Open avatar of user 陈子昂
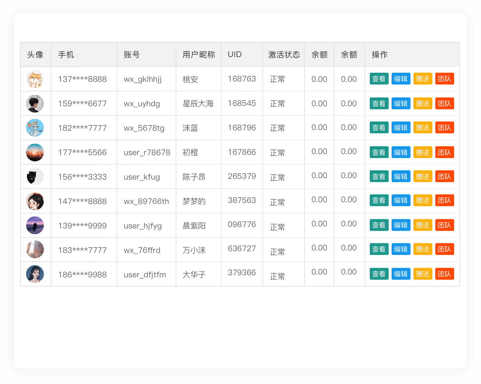The image size is (481, 384). (35, 176)
